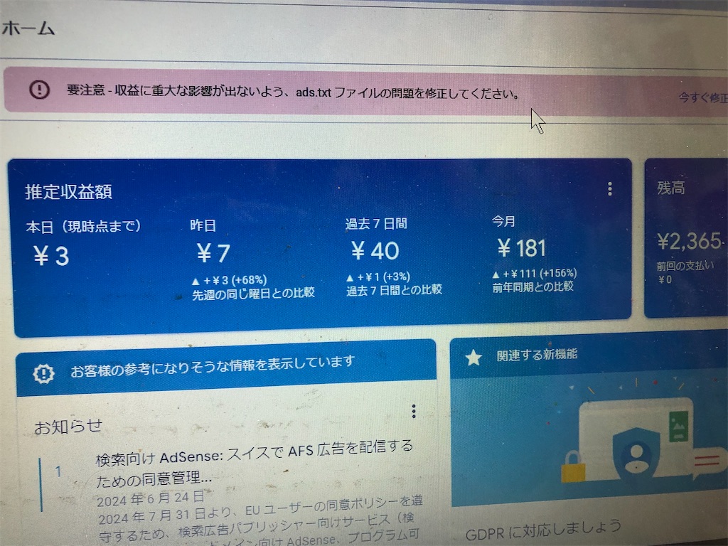Click 過去 7 日間との比較 comparison text
This screenshot has height=546, width=728.
coord(394,290)
